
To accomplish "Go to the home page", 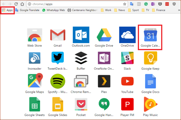I will [x=22, y=4].
